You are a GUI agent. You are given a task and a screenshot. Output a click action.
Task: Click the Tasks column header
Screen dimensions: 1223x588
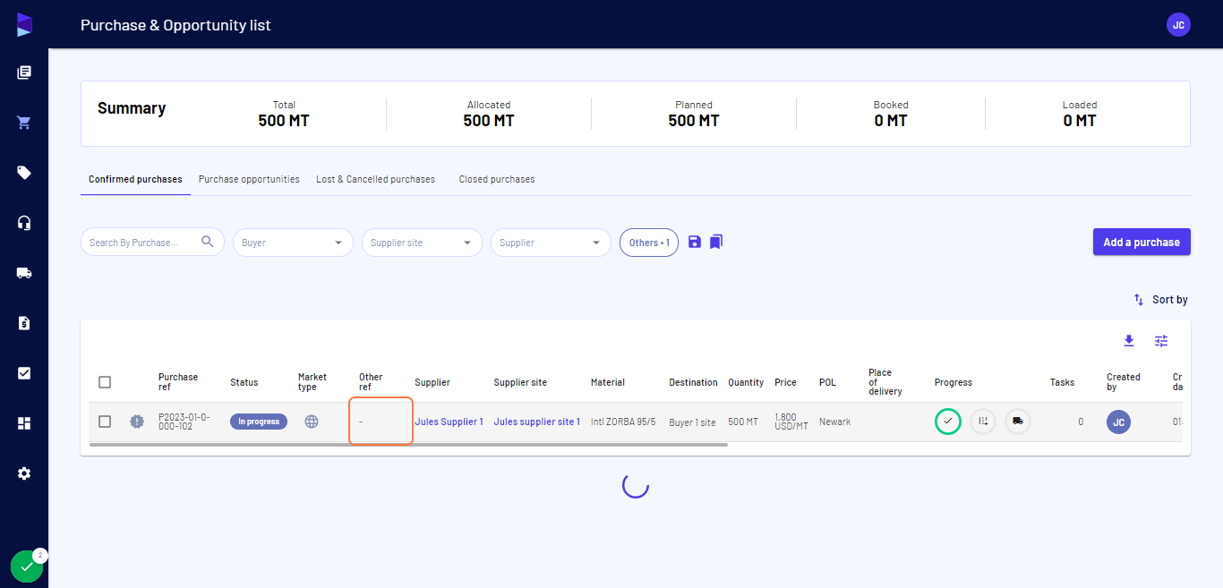click(x=1062, y=382)
